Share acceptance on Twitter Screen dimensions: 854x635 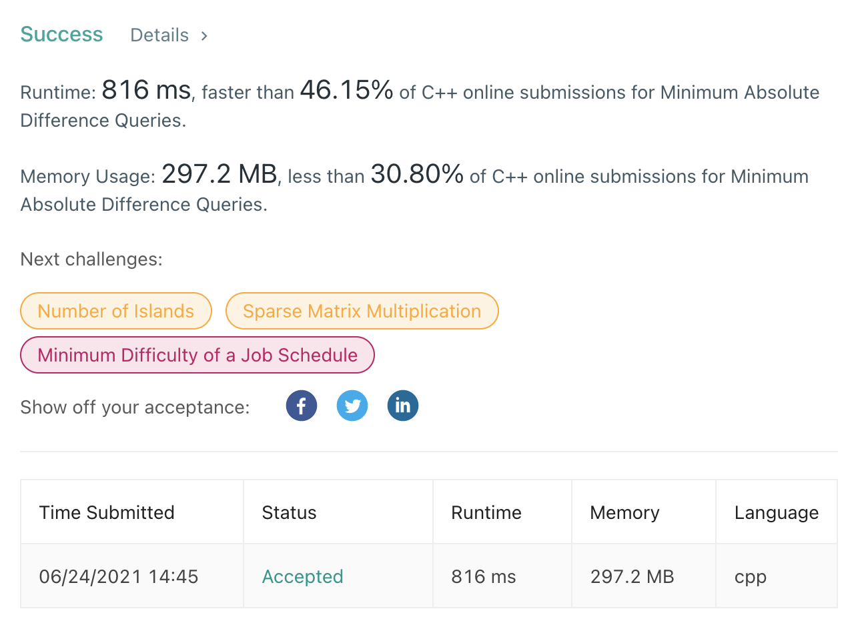[x=352, y=406]
